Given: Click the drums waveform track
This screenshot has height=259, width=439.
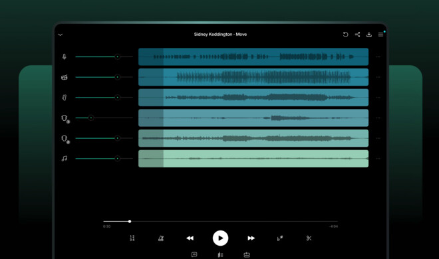Looking at the screenshot, I should click(x=253, y=77).
